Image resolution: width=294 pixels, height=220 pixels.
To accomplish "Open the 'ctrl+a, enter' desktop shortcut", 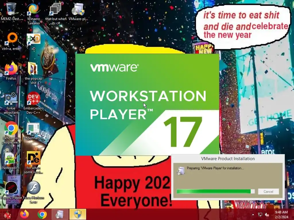I will tap(11, 41).
